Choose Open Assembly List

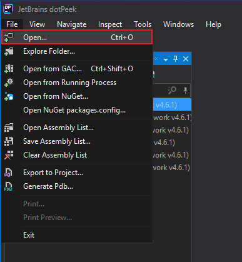pos(77,128)
